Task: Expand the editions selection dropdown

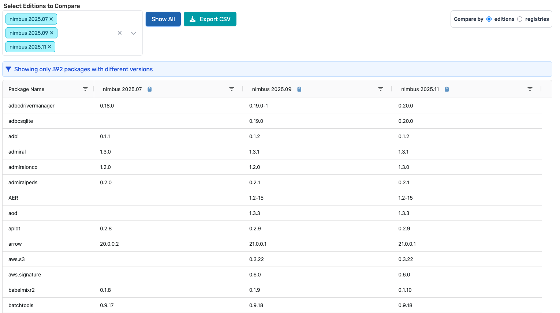Action: point(134,33)
